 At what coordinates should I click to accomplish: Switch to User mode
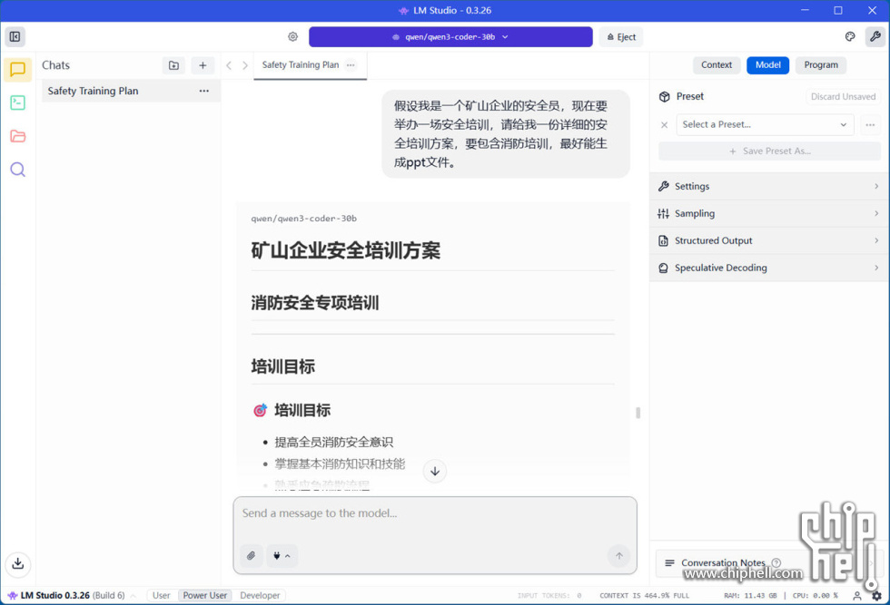tap(162, 595)
